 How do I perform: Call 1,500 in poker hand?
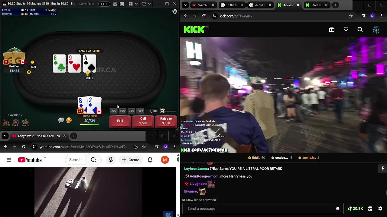coord(143,121)
